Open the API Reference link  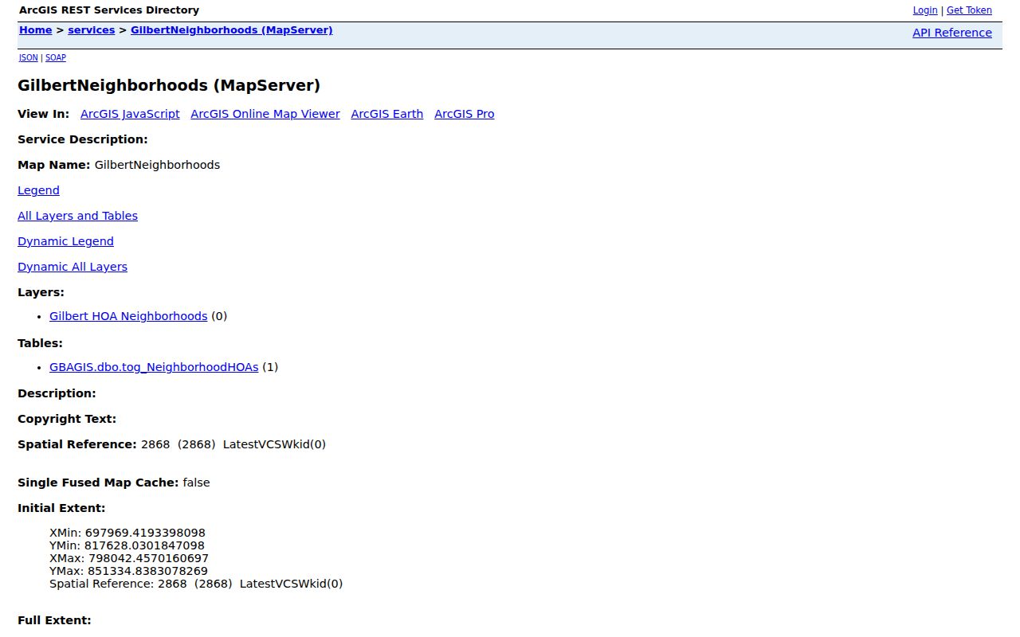[x=952, y=33]
